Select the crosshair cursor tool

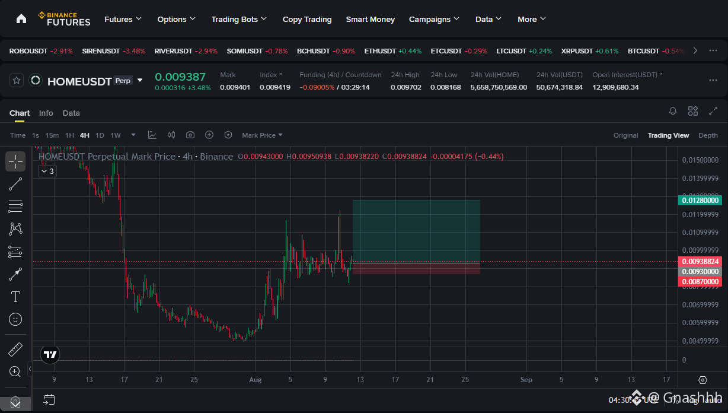click(x=15, y=161)
